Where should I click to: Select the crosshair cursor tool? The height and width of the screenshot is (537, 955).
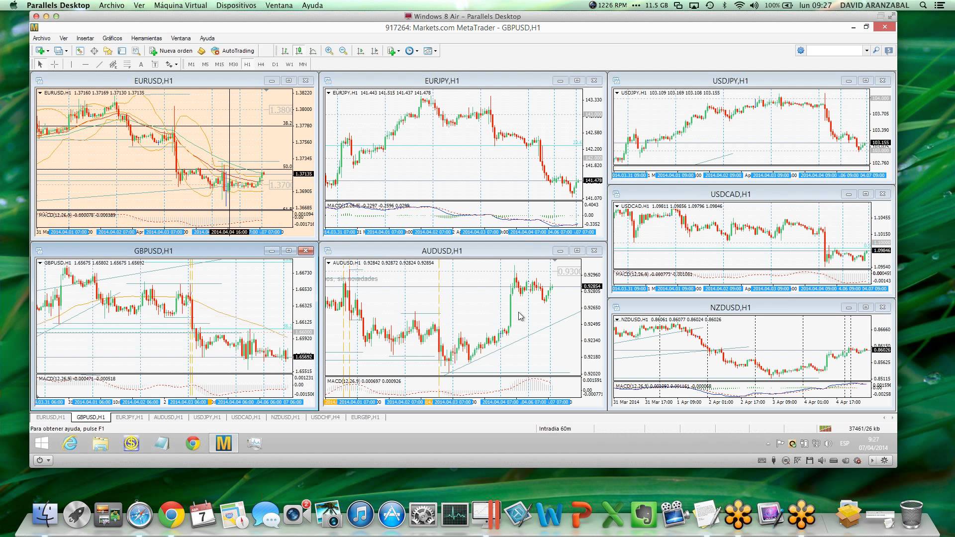pos(55,64)
